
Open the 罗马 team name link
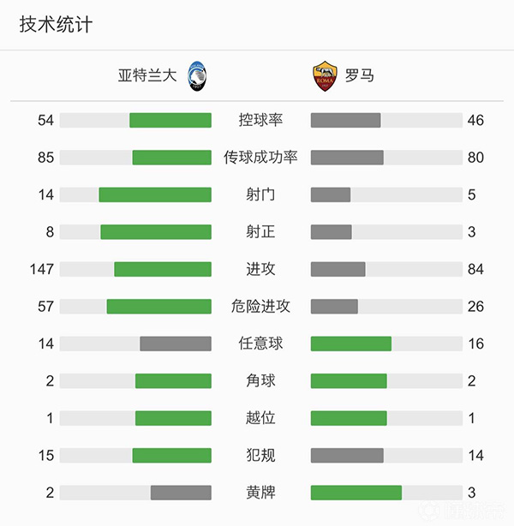[x=360, y=75]
